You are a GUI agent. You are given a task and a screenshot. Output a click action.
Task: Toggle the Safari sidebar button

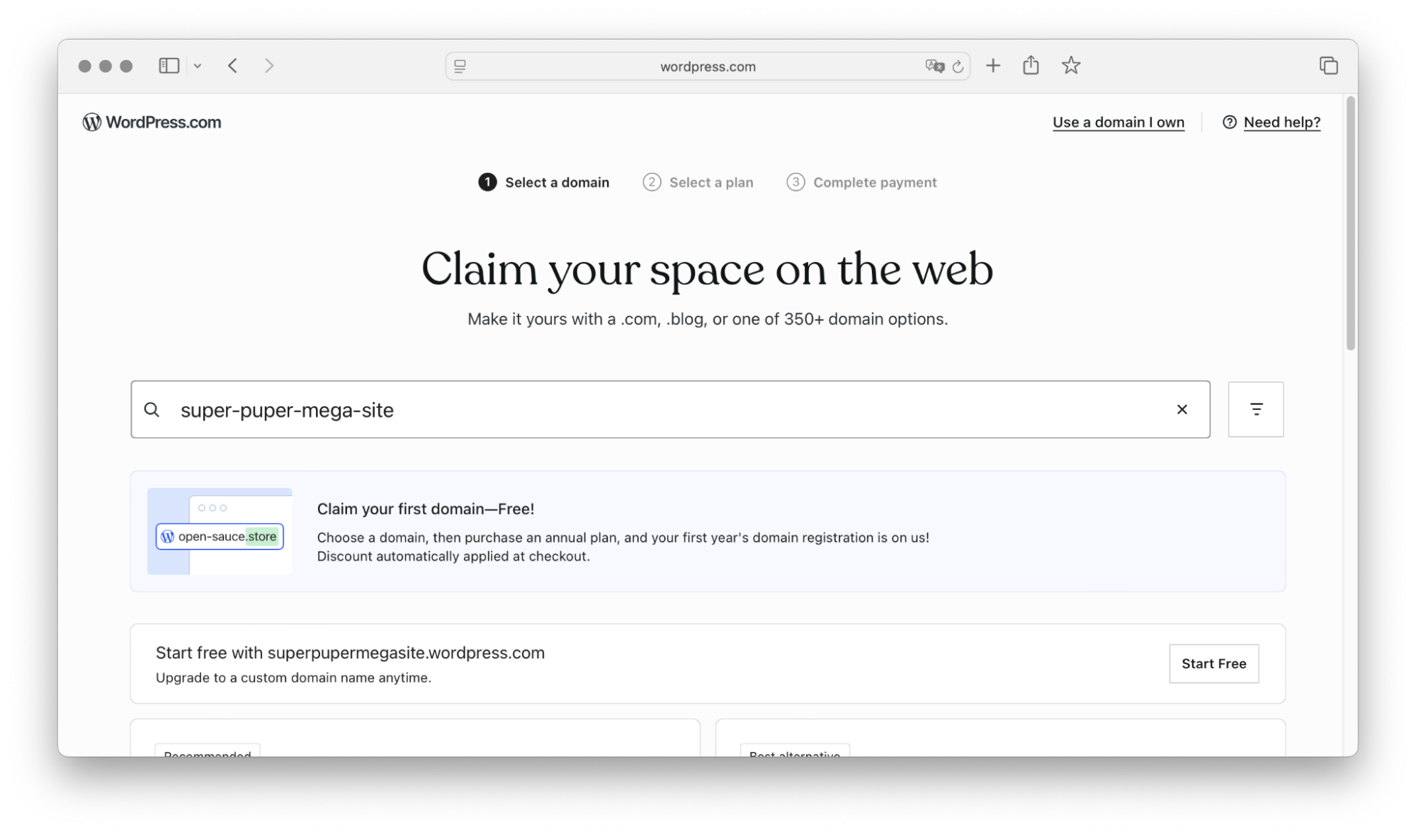click(169, 66)
